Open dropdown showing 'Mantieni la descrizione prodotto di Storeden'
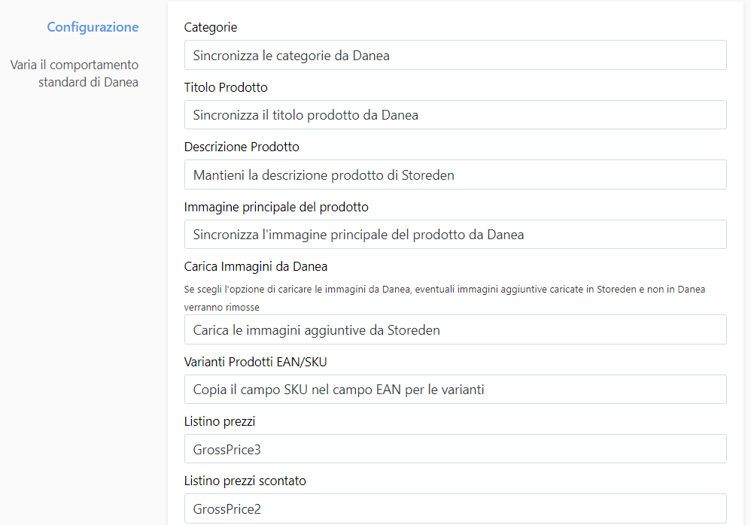This screenshot has height=525, width=751. point(455,174)
